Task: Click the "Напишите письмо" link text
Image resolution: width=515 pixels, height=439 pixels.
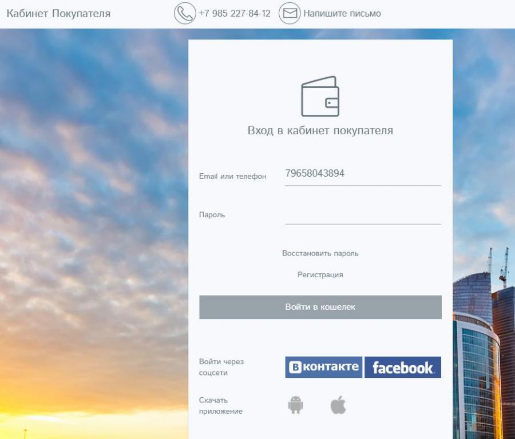Action: pos(342,13)
